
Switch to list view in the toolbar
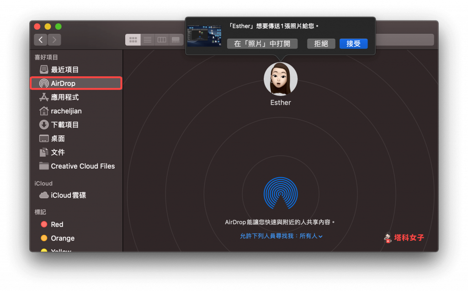pos(147,40)
